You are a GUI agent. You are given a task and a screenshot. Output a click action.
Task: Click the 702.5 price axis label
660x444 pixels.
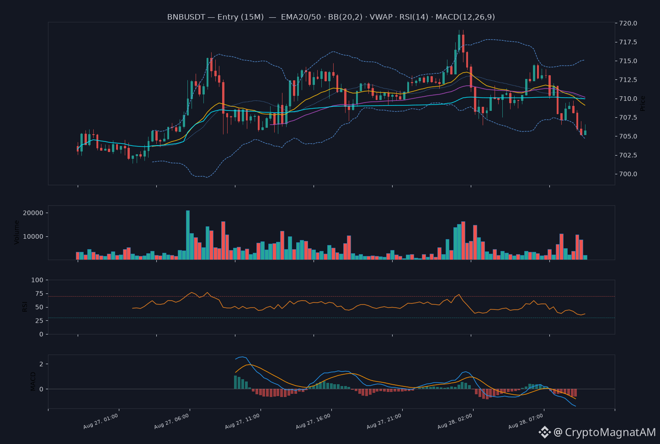(x=628, y=155)
